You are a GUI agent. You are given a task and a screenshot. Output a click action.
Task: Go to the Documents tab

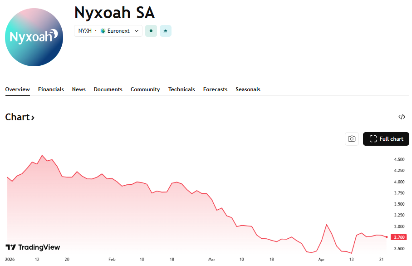(x=108, y=89)
